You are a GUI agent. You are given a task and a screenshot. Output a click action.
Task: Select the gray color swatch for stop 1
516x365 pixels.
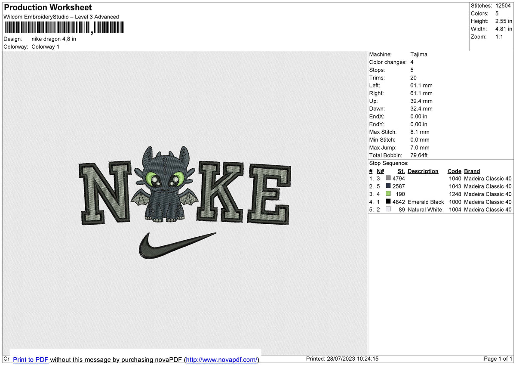click(x=388, y=179)
